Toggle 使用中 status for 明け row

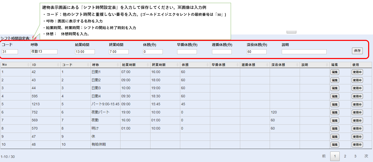tap(357, 129)
